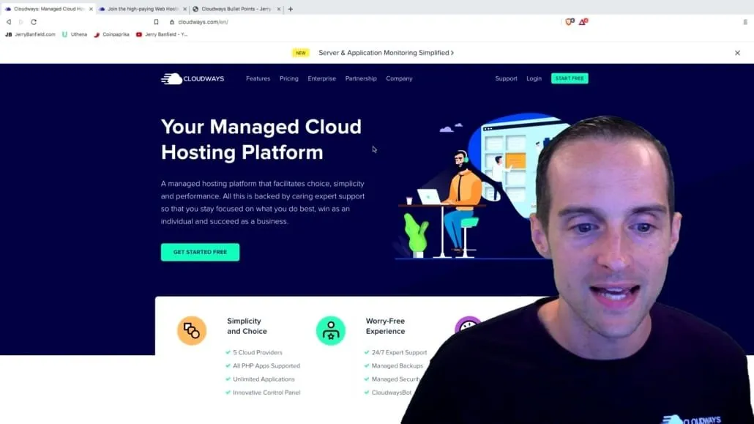This screenshot has width=754, height=424.
Task: Open the Partnership menu
Action: point(361,78)
